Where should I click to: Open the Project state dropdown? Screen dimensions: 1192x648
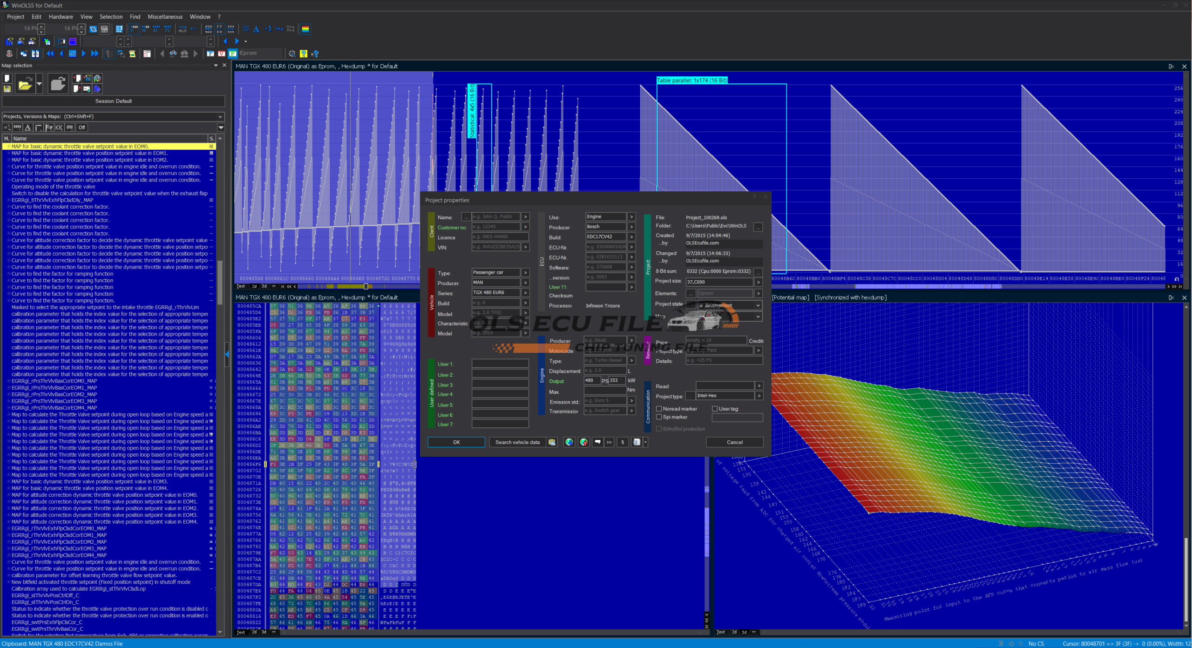758,305
